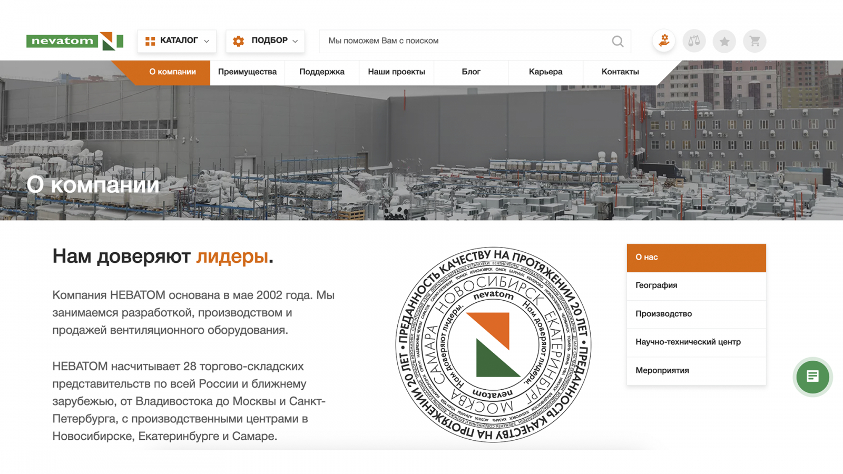Click the magnifying glass search icon

pos(617,41)
